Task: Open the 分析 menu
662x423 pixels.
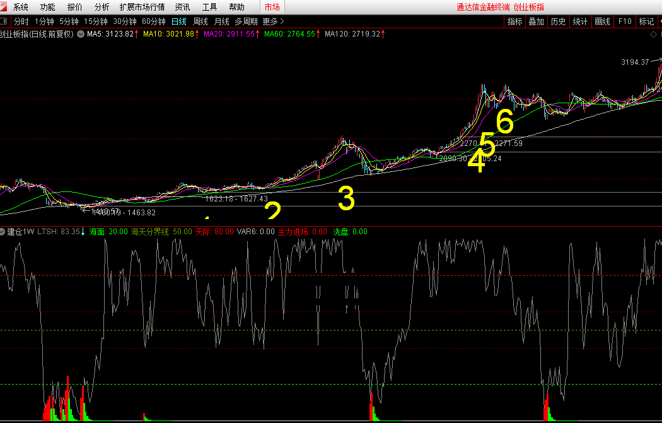Action: tap(102, 7)
